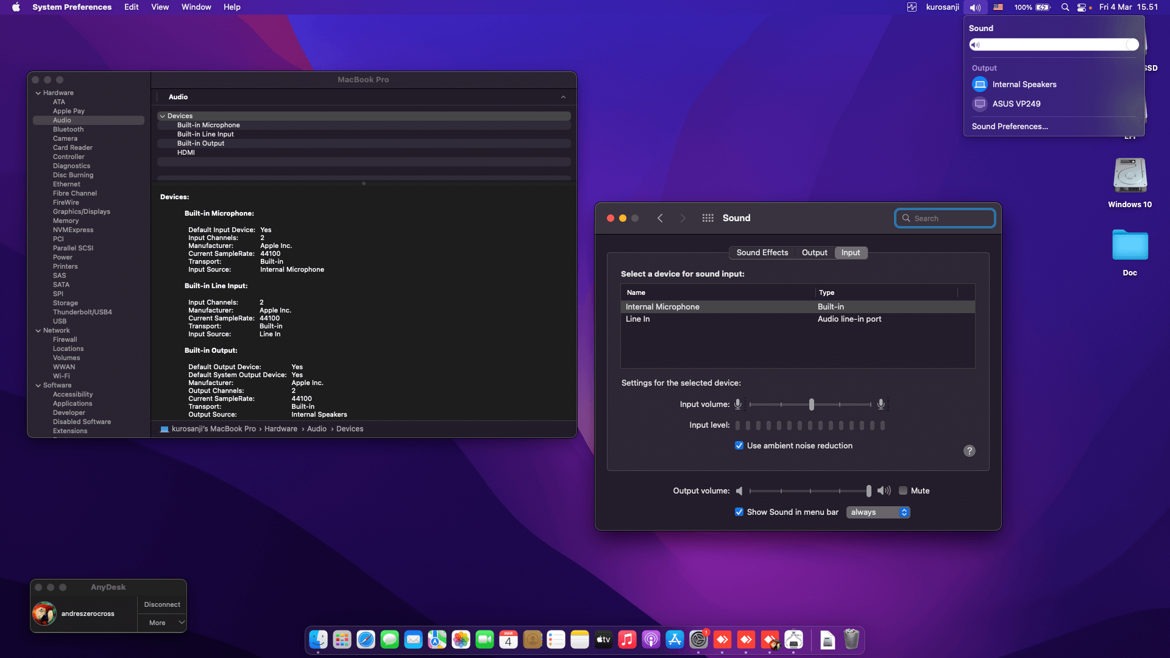Click Sound Preferences in the volume popover
Viewport: 1170px width, 658px height.
pyautogui.click(x=1010, y=126)
